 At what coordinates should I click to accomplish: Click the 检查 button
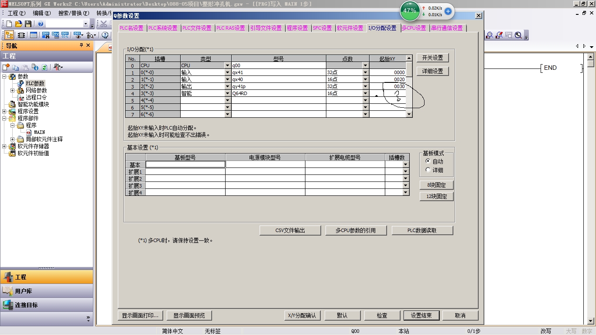click(x=382, y=315)
